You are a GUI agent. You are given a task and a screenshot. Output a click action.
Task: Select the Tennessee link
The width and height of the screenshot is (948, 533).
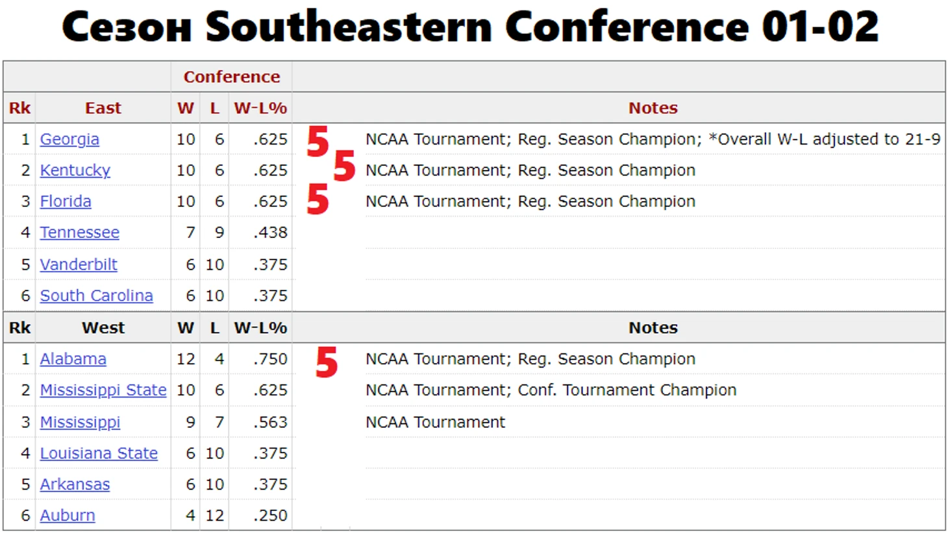(x=79, y=233)
